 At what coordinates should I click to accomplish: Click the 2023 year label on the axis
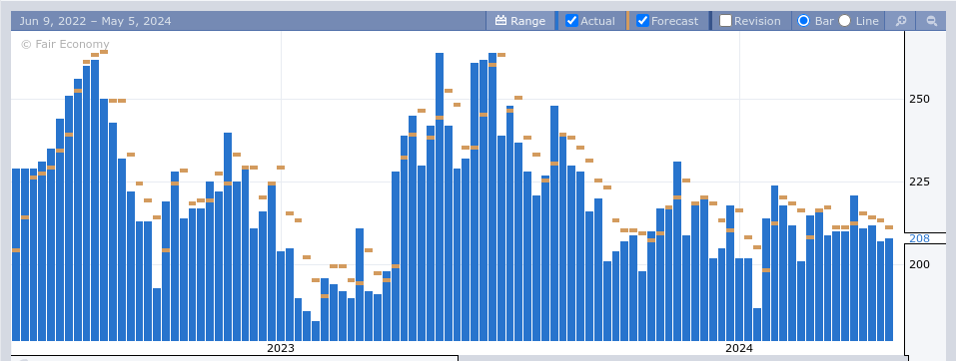tap(281, 349)
